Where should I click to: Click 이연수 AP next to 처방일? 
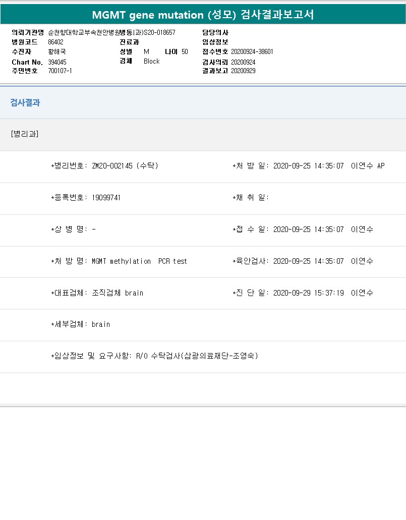(x=368, y=166)
